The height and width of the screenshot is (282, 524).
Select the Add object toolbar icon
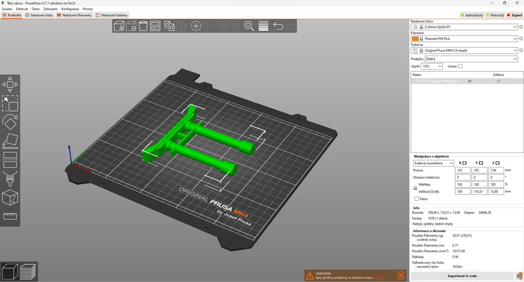coord(119,26)
